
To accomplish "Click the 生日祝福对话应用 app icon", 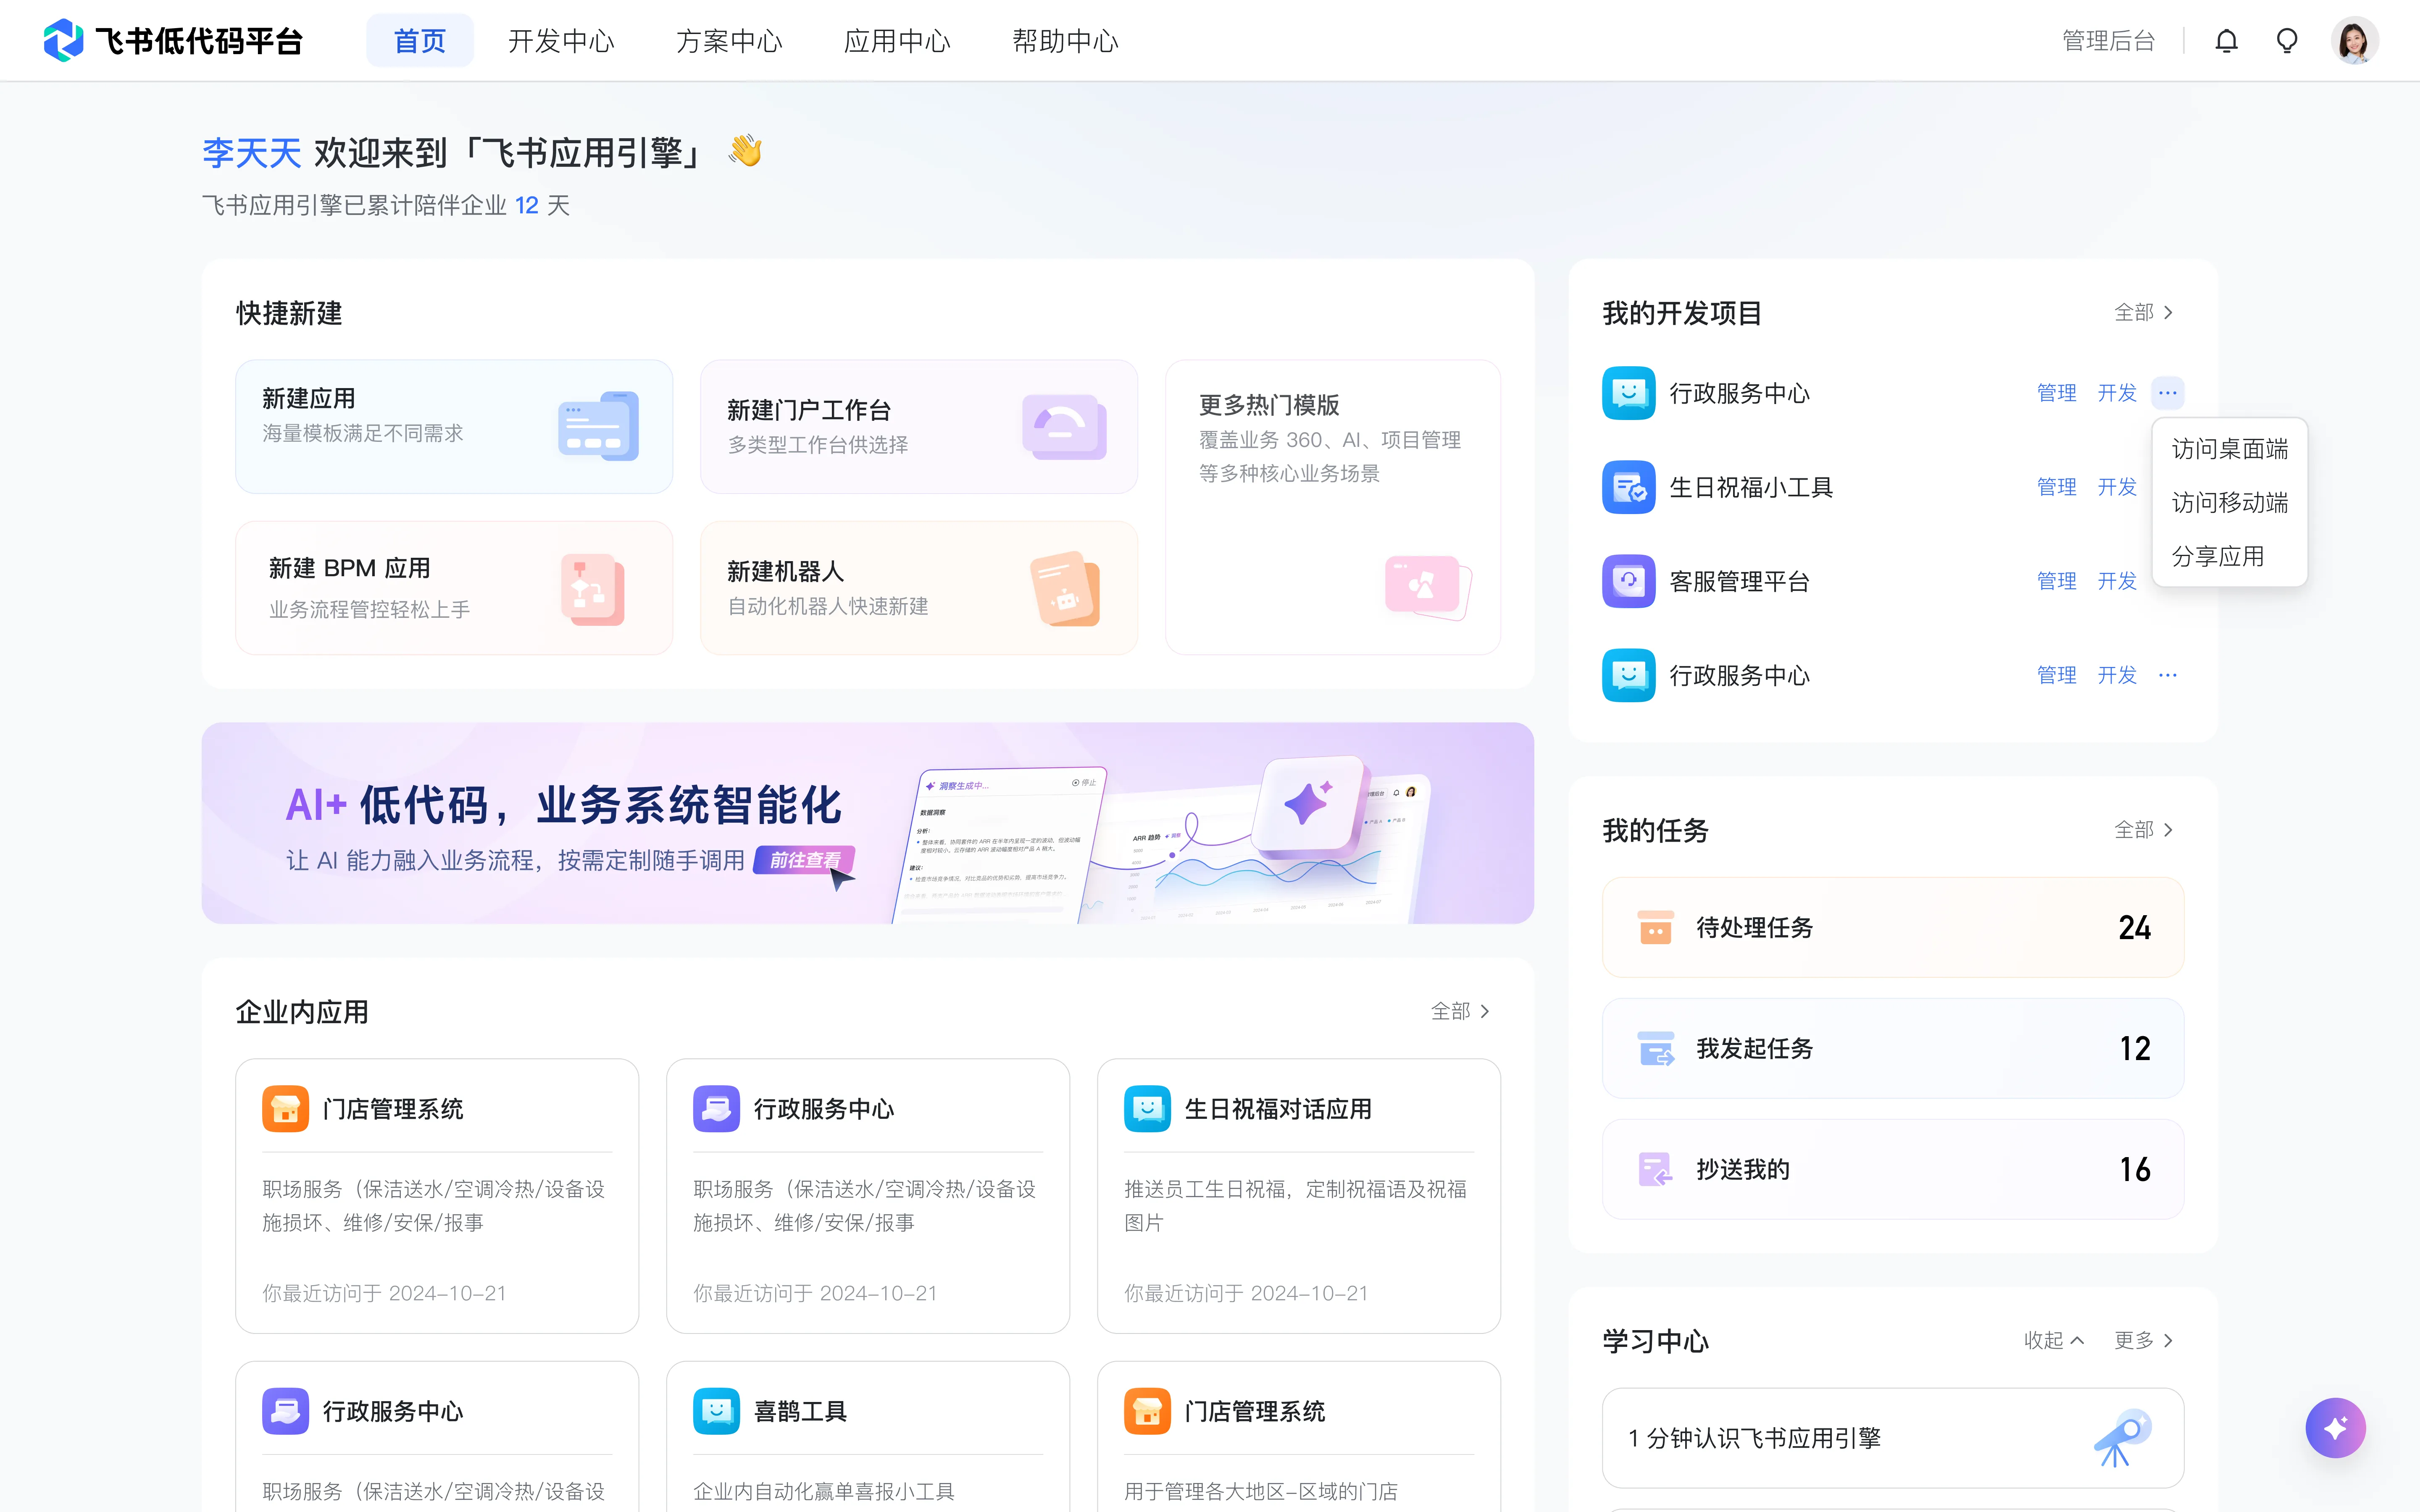I will point(1147,1108).
